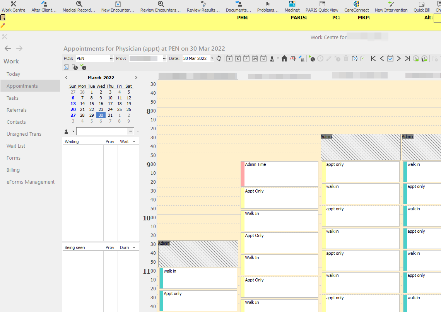441x312 pixels.
Task: Click the MRP link
Action: [x=363, y=17]
